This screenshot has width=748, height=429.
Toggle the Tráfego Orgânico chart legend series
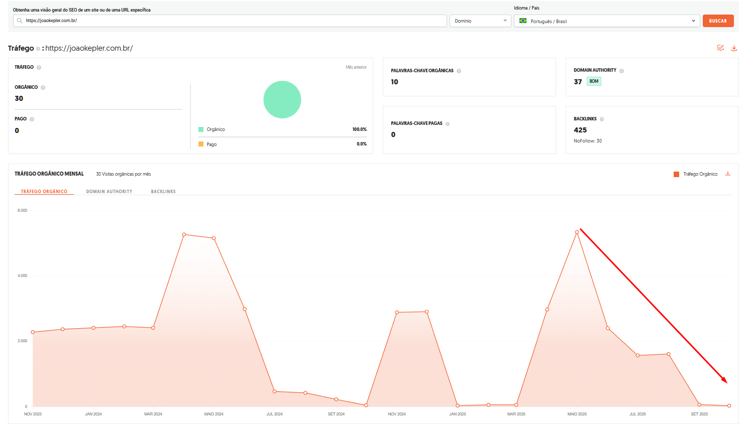(696, 174)
